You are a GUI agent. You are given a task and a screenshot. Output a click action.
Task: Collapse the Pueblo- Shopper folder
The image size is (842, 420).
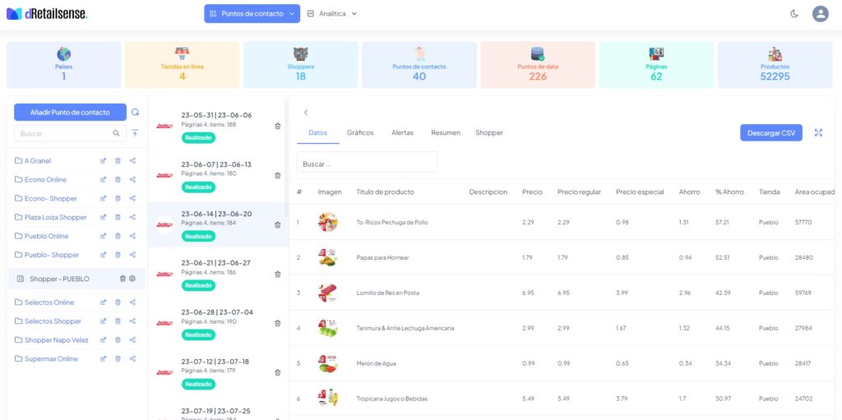coord(47,255)
